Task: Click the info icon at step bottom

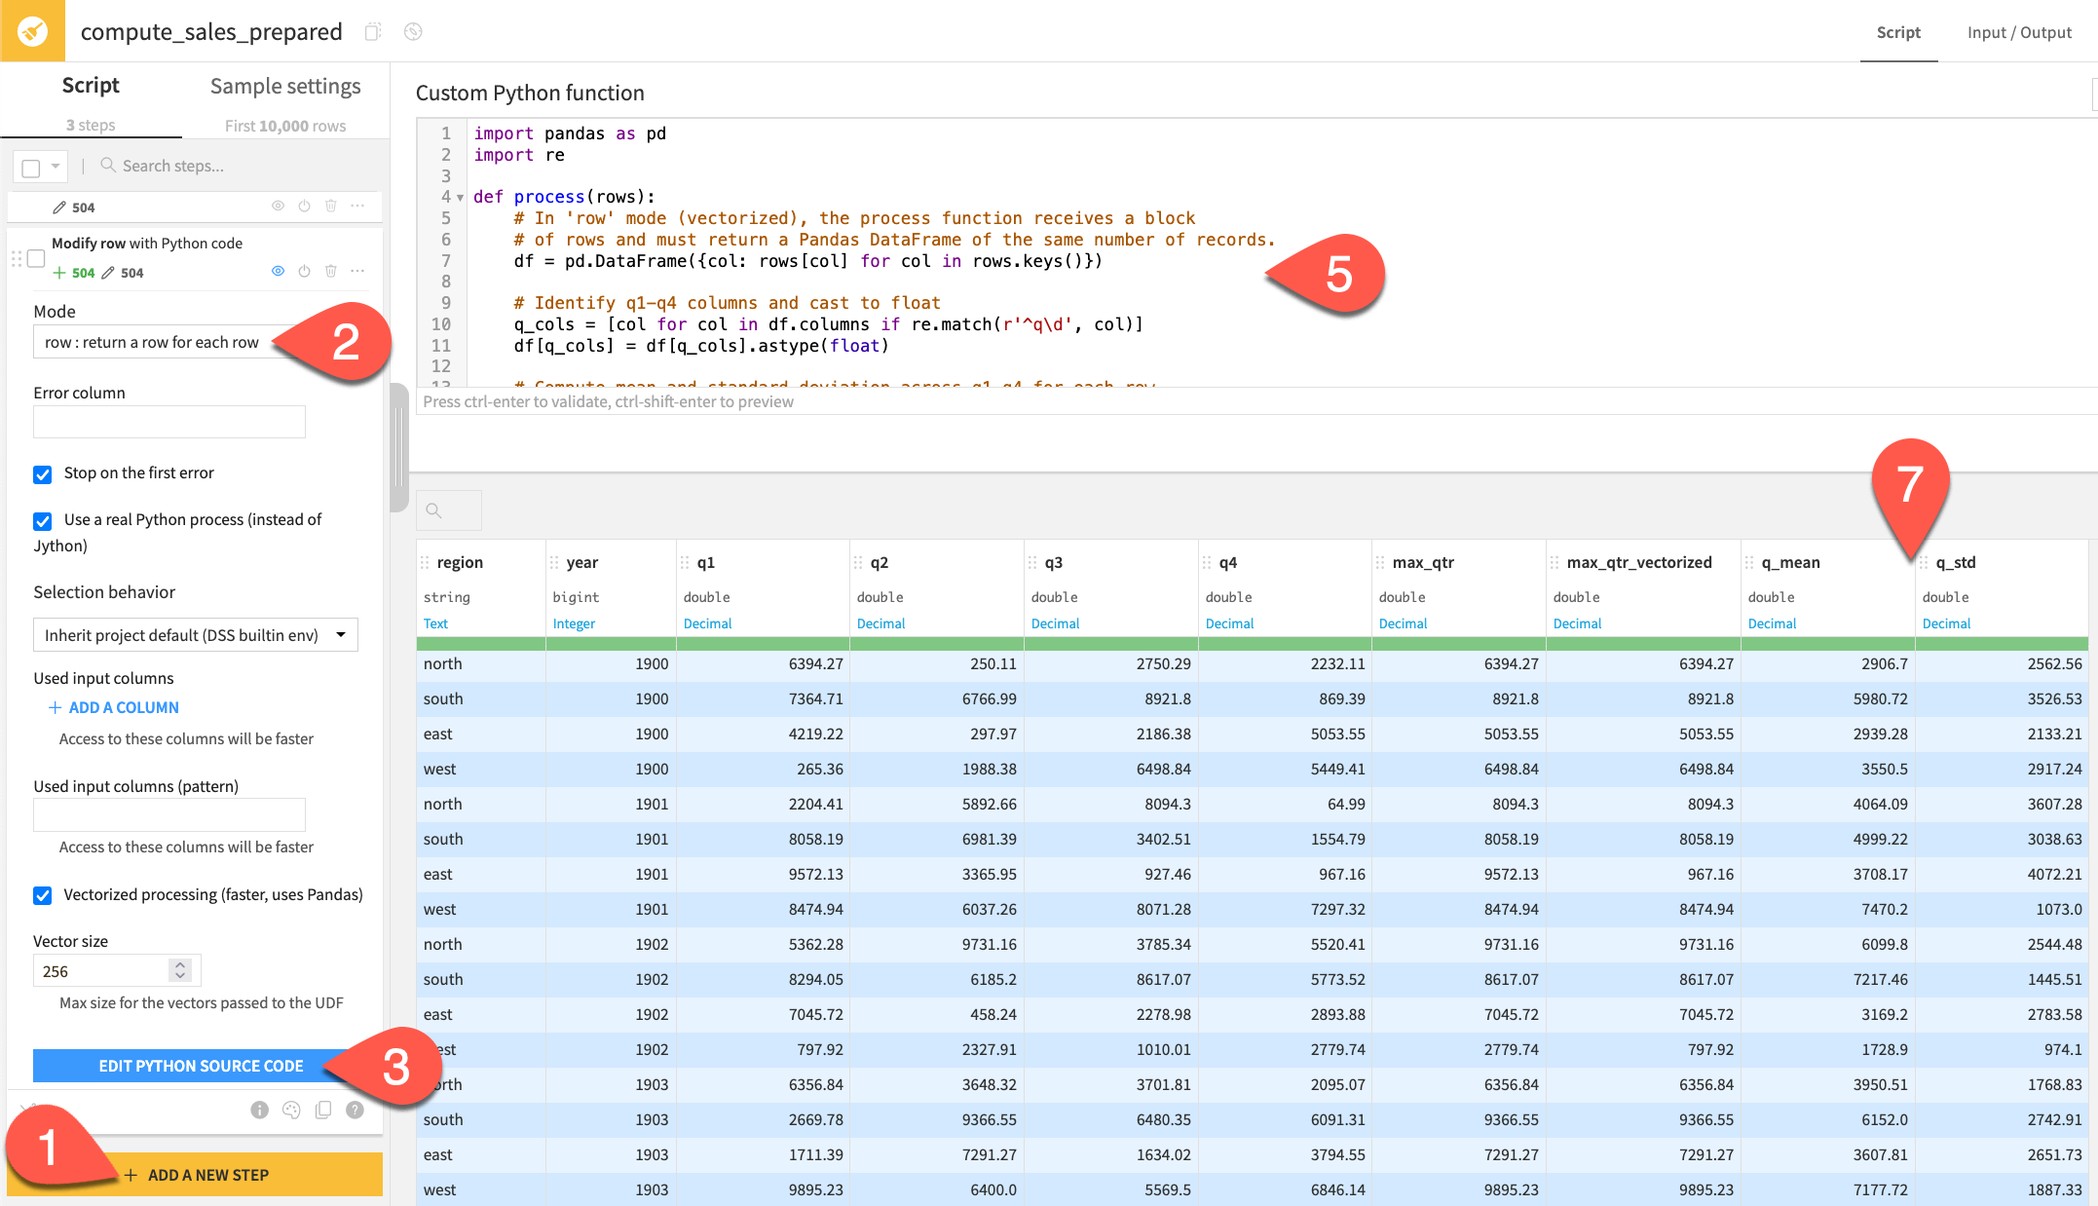Action: (259, 1110)
